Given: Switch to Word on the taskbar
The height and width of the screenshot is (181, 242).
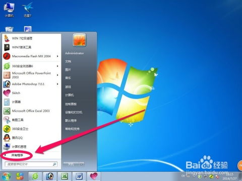Looking at the screenshot, I should pyautogui.click(x=79, y=176).
